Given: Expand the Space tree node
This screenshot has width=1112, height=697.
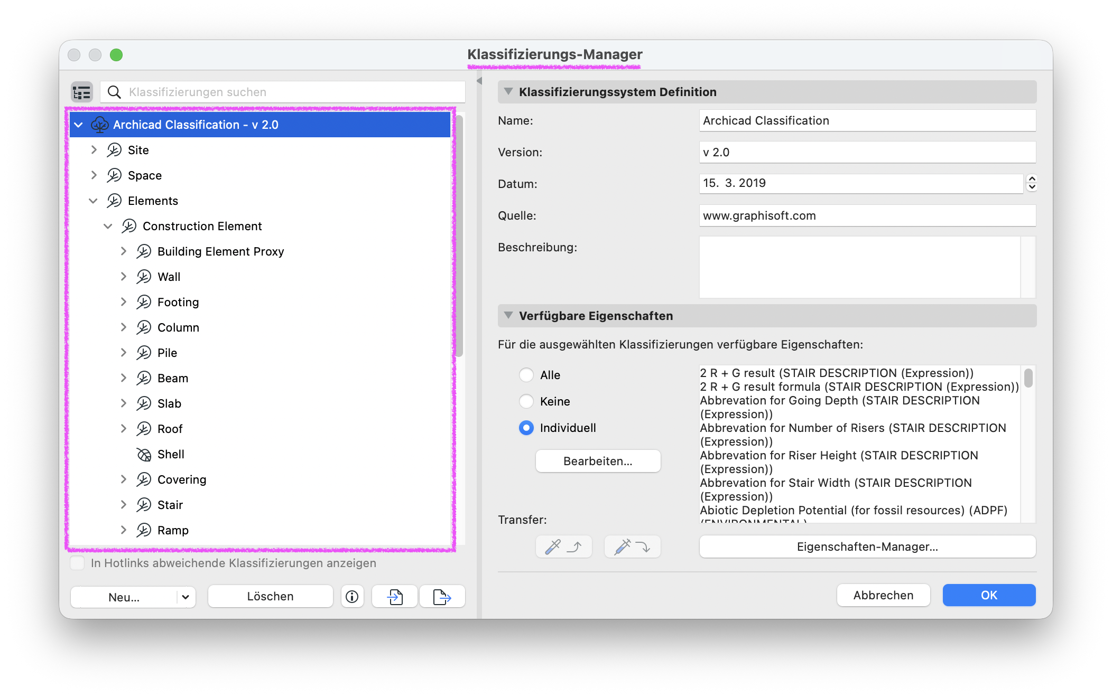Looking at the screenshot, I should click(x=94, y=175).
